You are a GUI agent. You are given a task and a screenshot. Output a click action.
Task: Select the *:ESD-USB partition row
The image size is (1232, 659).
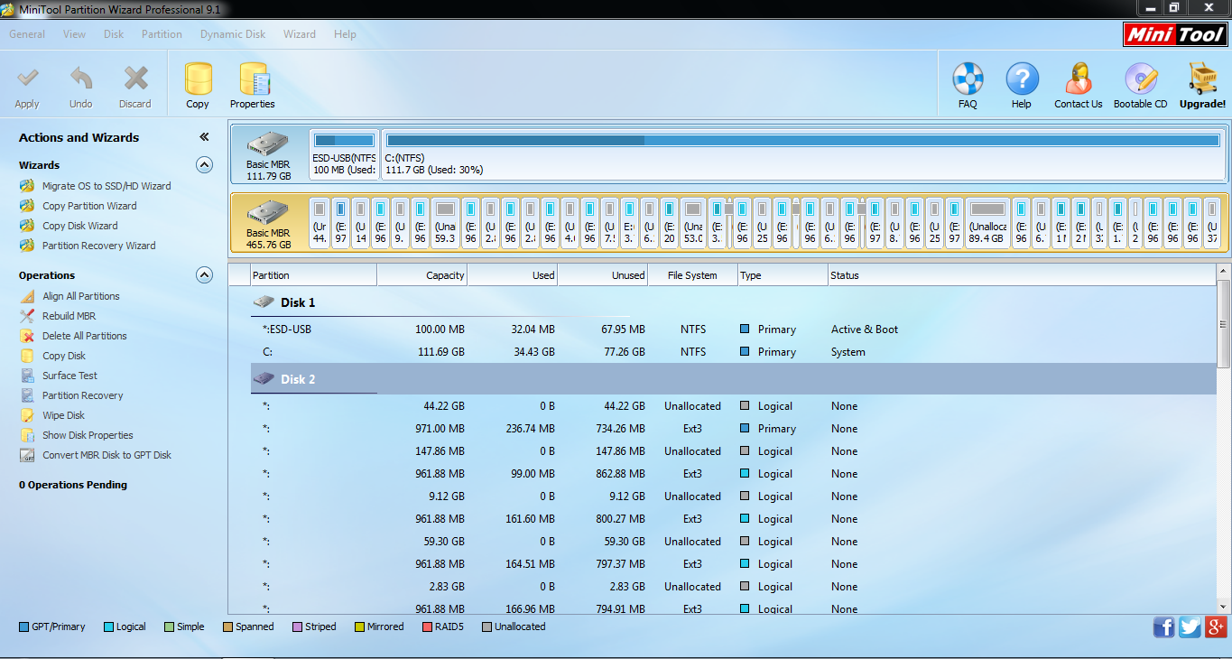[733, 329]
